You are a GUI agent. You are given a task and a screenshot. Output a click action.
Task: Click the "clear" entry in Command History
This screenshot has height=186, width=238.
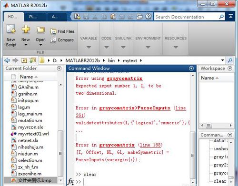tap(220, 181)
